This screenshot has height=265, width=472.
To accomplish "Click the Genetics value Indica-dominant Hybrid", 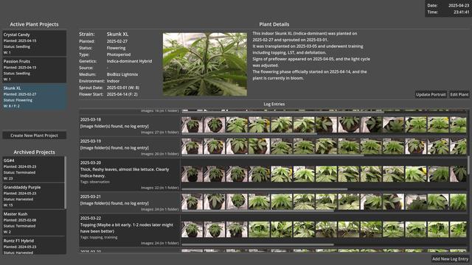I will [x=129, y=61].
